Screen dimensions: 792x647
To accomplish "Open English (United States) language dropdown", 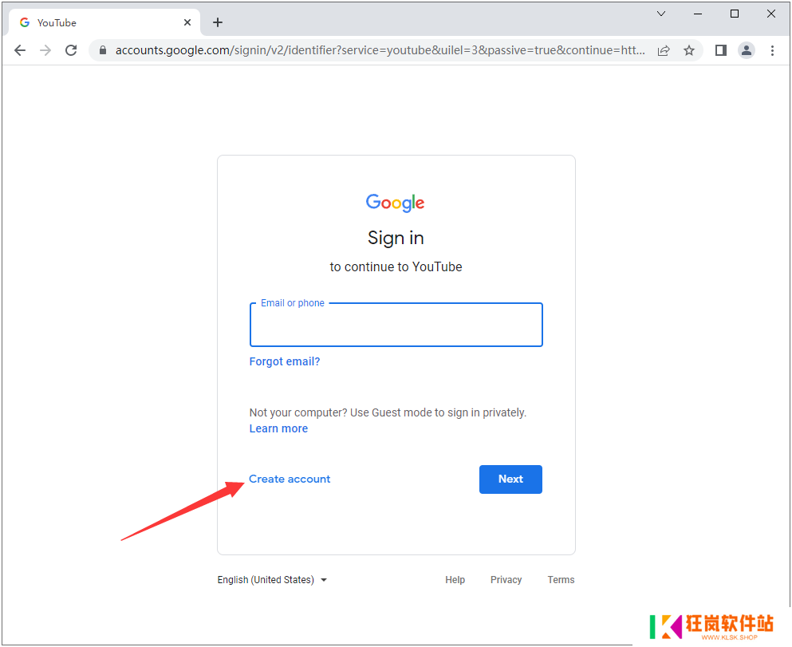I will [x=272, y=580].
